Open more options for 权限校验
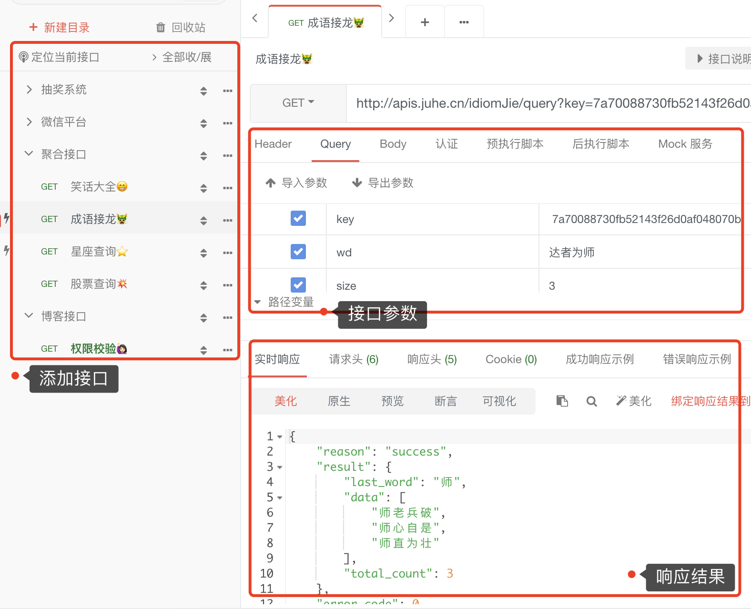 click(x=228, y=350)
